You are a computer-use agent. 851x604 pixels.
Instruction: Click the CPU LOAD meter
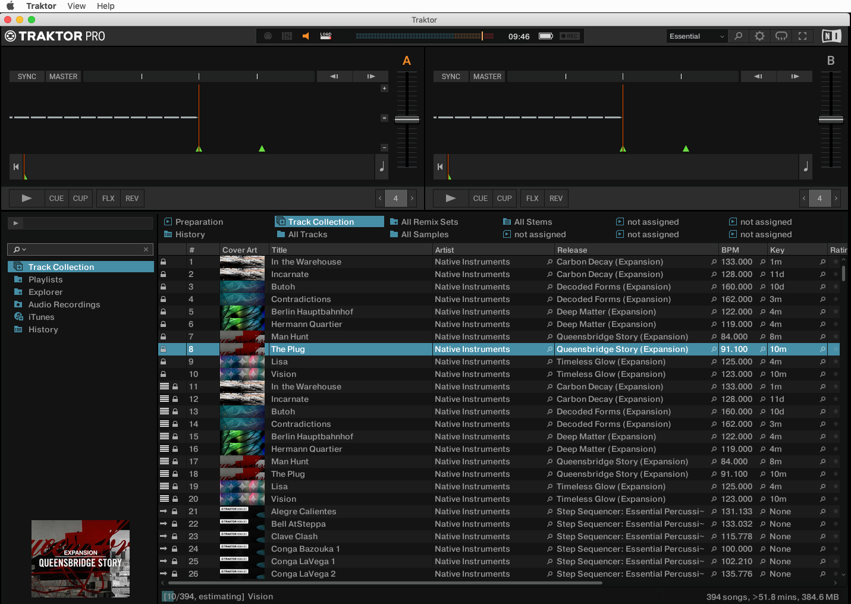(326, 36)
